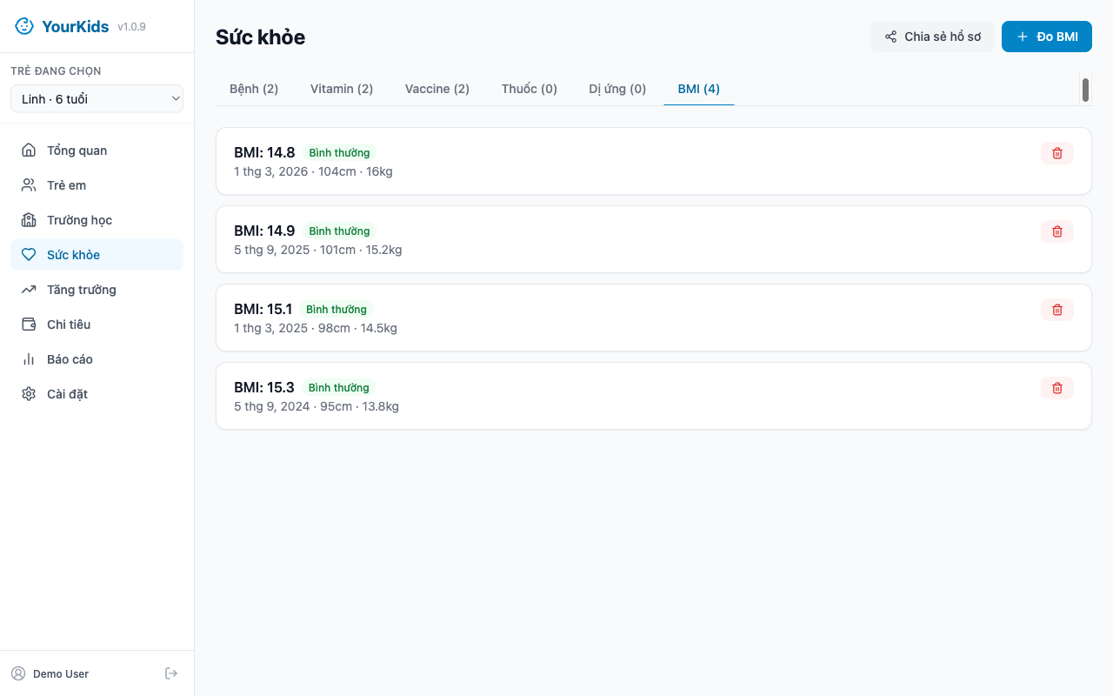Click the Demo User avatar icon
The image size is (1113, 696).
coord(18,673)
